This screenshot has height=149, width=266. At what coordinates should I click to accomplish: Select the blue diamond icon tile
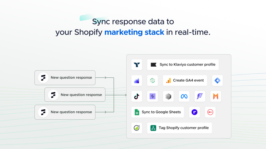[217, 80]
